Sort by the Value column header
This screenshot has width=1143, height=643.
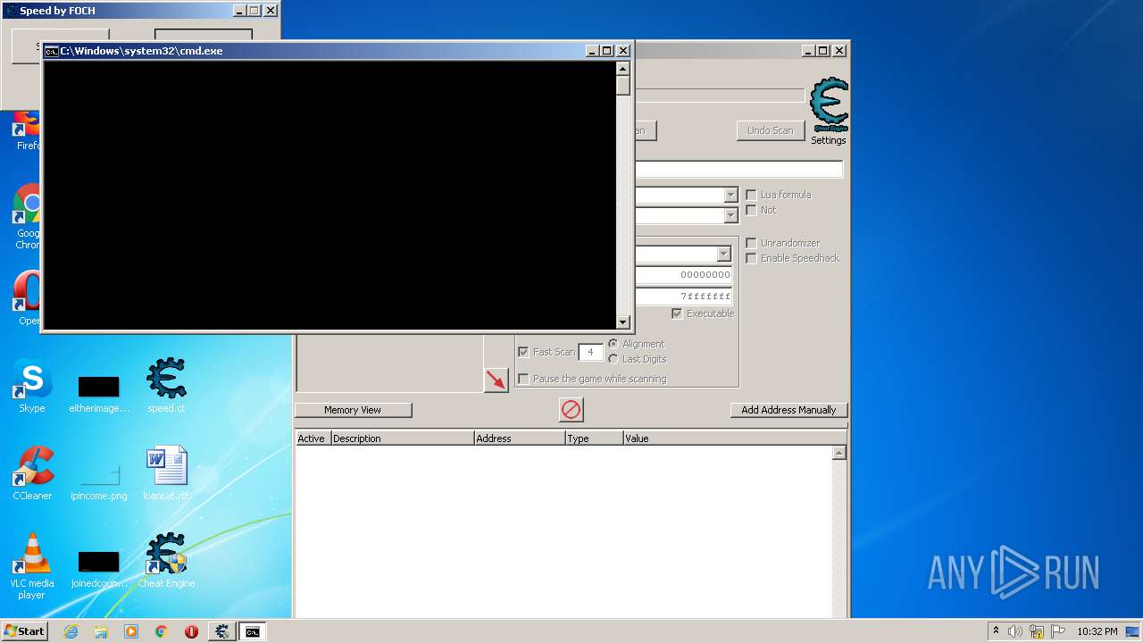pos(734,438)
